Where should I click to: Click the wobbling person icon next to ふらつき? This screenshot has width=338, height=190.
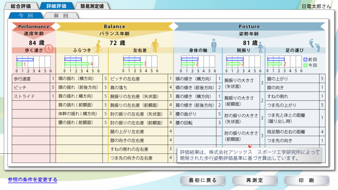99,46
